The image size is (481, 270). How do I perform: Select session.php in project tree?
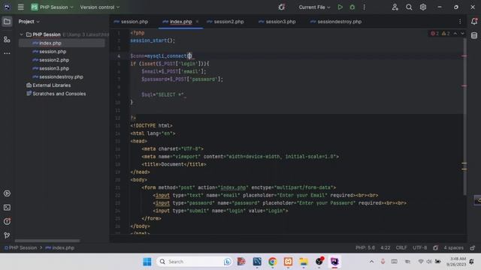(x=49, y=52)
